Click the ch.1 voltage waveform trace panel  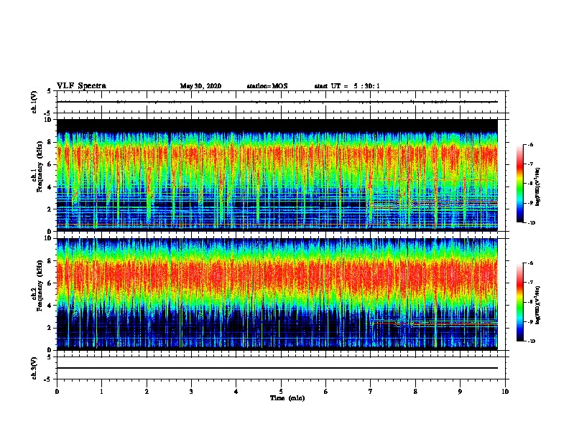tap(281, 102)
